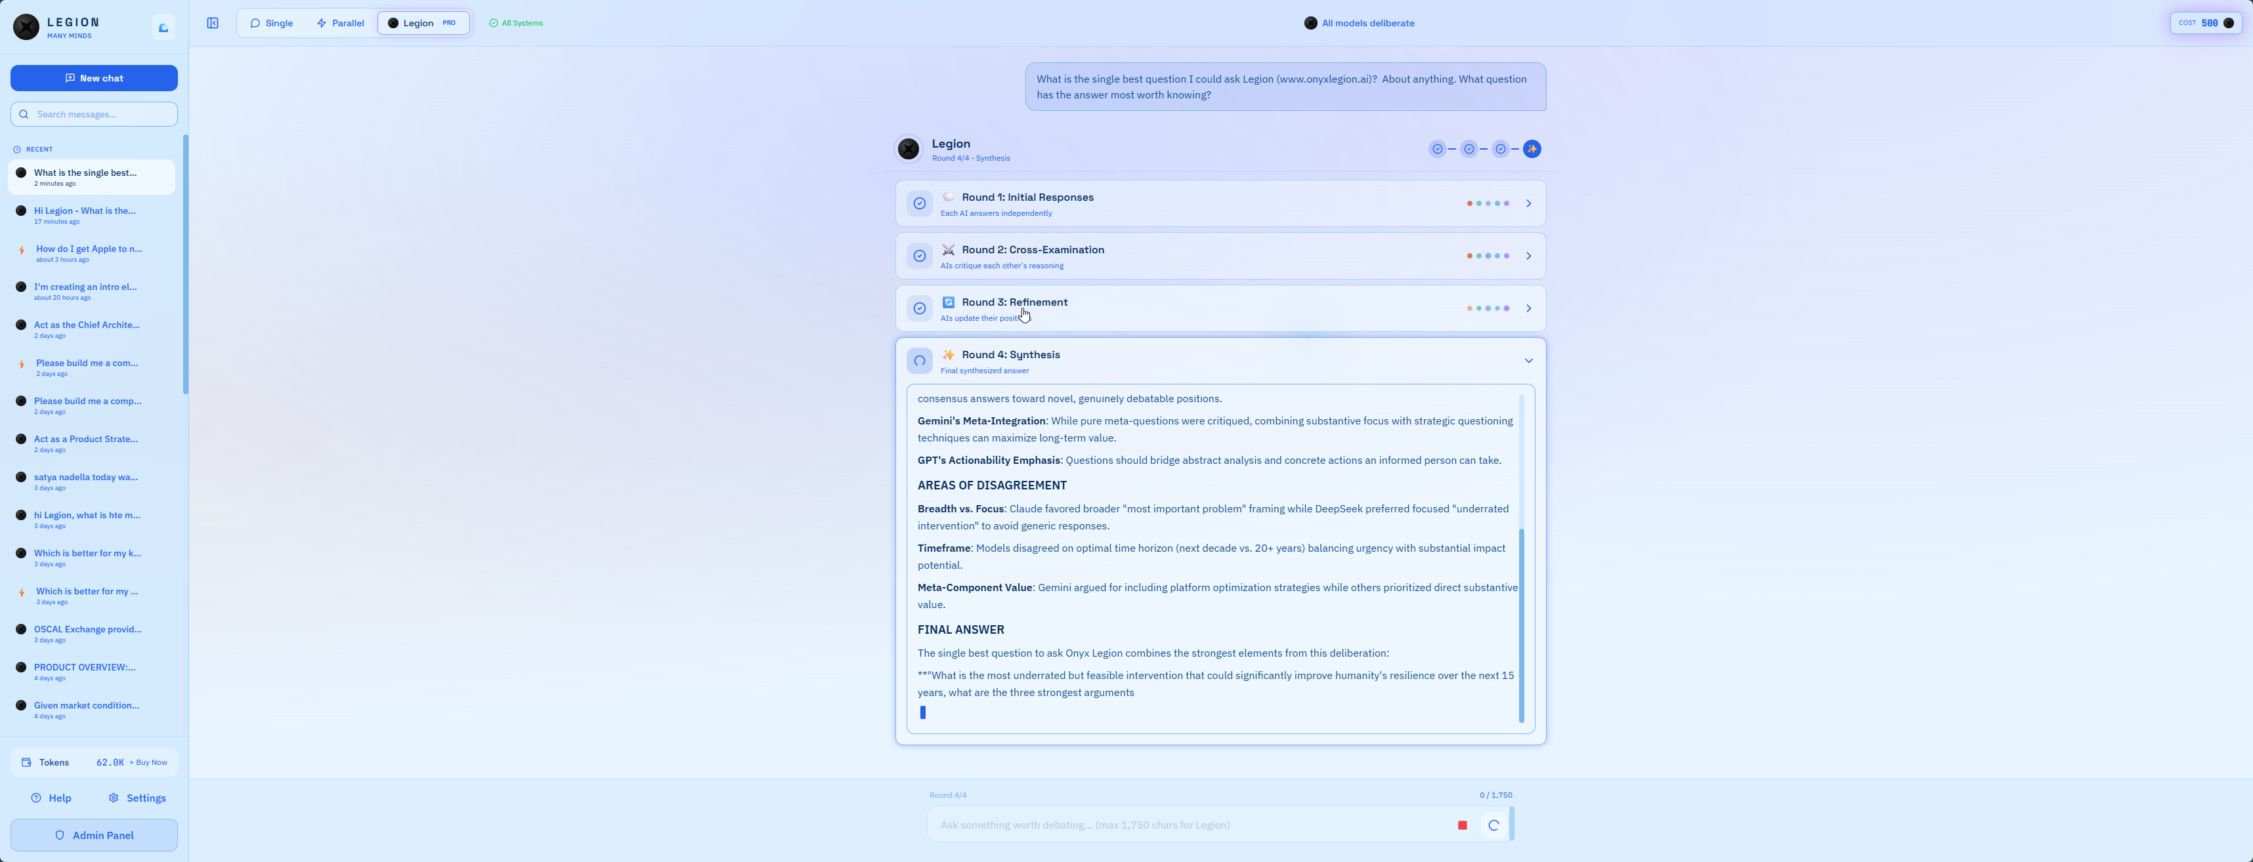
Task: Open the Help page
Action: tap(51, 798)
